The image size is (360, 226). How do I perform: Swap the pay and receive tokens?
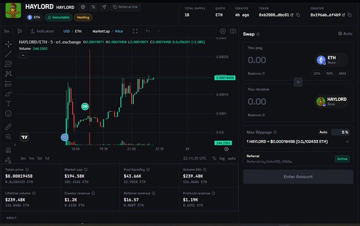298,82
